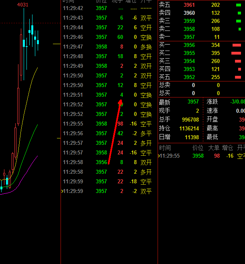This screenshot has height=264, width=245.
Task: Click the row marker arrow at 11:29:59 tick
Action: click(x=62, y=191)
